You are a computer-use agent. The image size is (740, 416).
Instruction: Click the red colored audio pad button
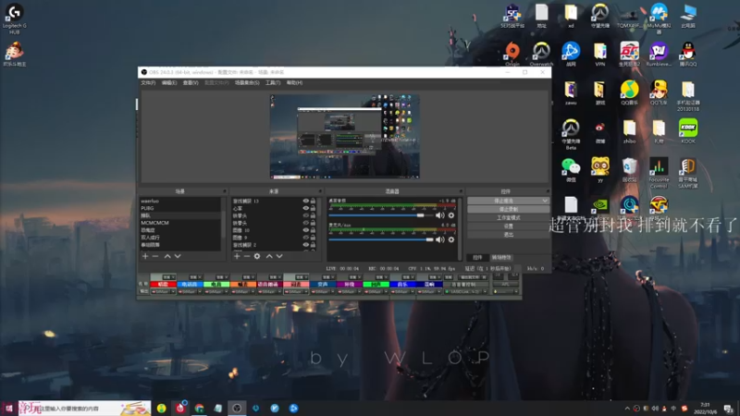pyautogui.click(x=163, y=285)
